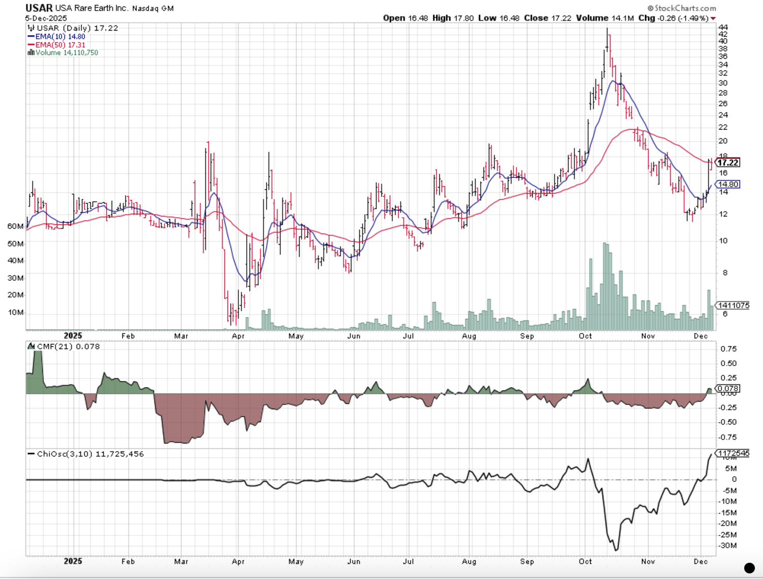Click the 'Volume 14.1M' value in the header

(605, 18)
